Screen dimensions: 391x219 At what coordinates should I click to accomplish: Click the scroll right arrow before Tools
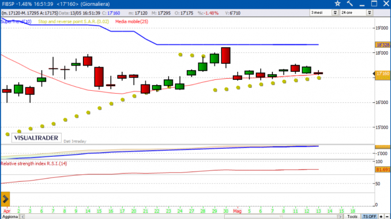pyautogui.click(x=340, y=217)
